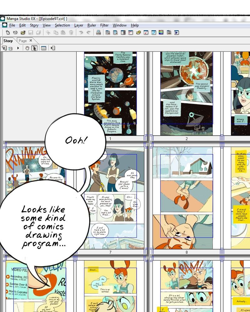Open the Layer menu
The height and width of the screenshot is (312, 250).
79,25
